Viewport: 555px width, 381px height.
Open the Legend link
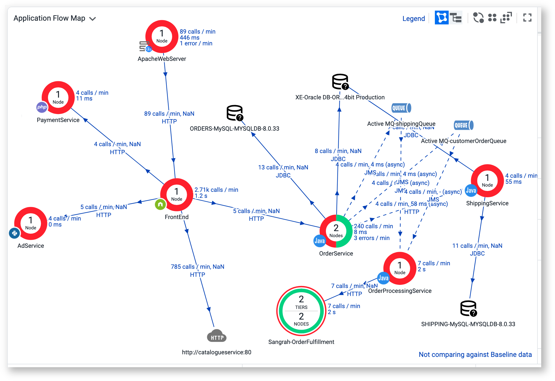413,19
